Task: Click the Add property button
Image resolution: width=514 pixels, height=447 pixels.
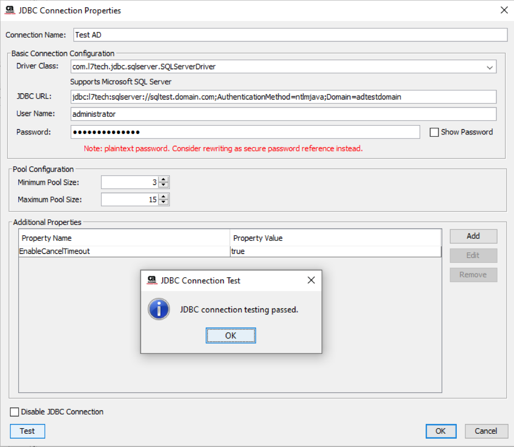Action: click(x=473, y=236)
